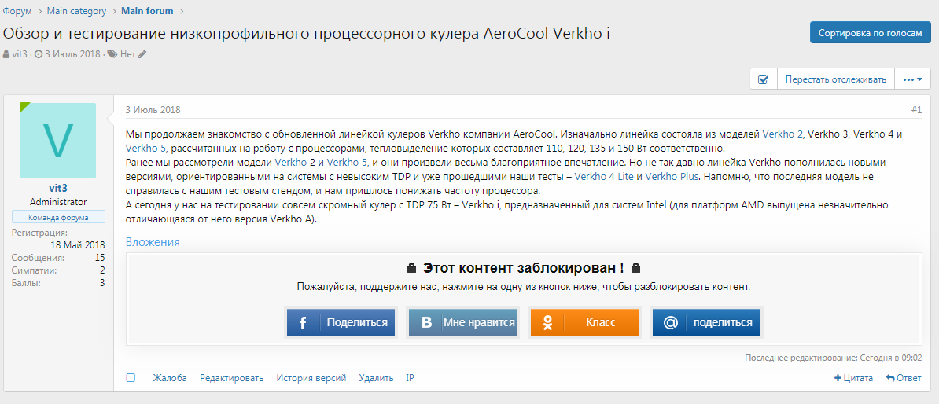939x404 pixels.
Task: Open the three-dots more options dropdown
Action: coord(912,79)
